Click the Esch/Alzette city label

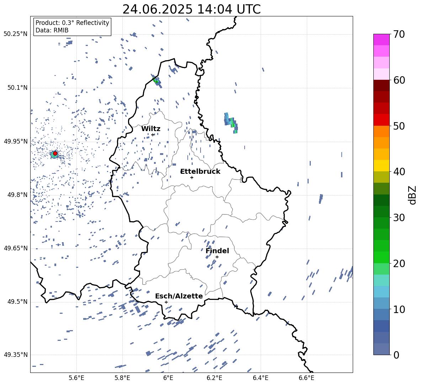pos(179,296)
